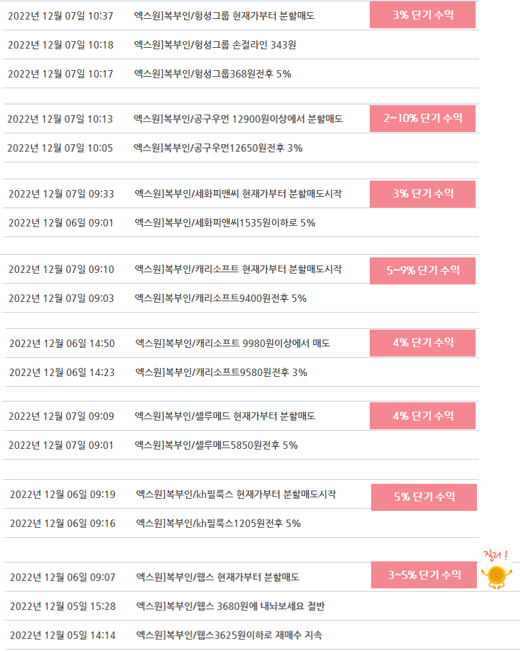This screenshot has height=651, width=520.
Task: Click the 5~9% 단기 수익 badge
Action: (x=422, y=271)
